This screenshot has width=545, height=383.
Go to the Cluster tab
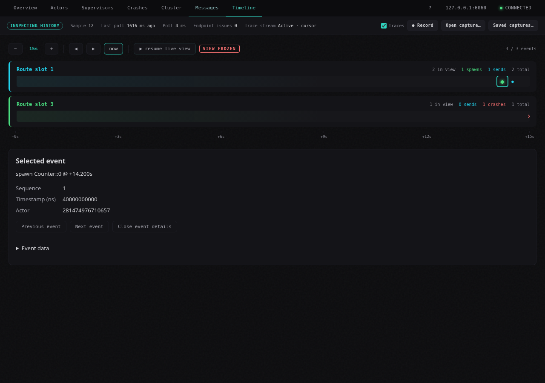[x=172, y=8]
